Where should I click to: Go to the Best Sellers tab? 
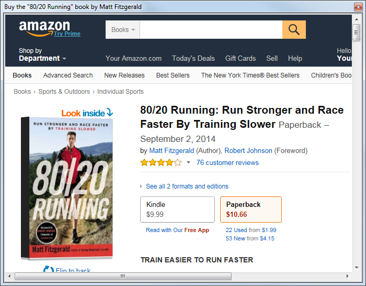coord(173,75)
